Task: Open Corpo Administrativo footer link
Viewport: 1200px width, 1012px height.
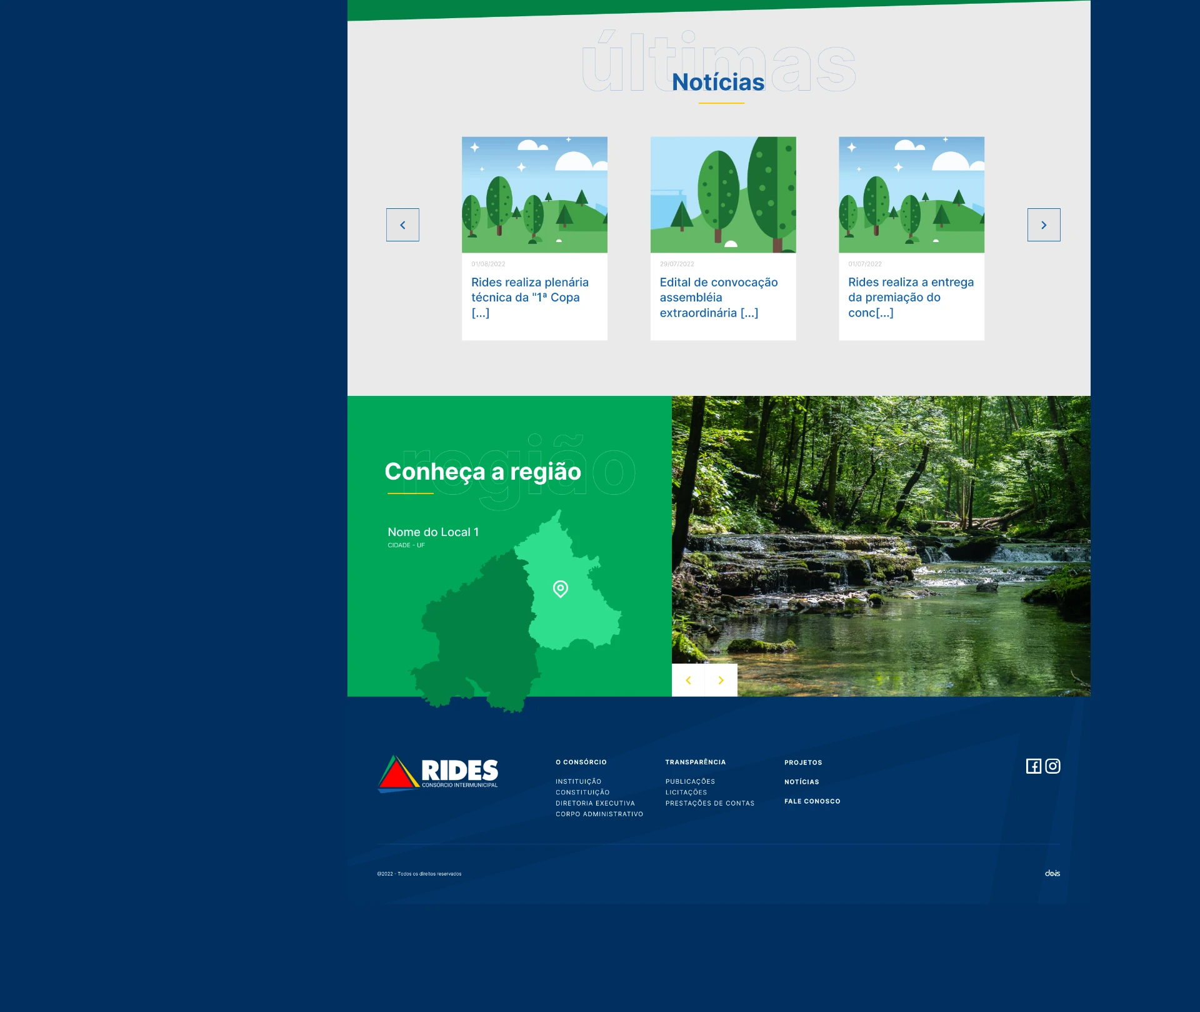Action: tap(599, 814)
